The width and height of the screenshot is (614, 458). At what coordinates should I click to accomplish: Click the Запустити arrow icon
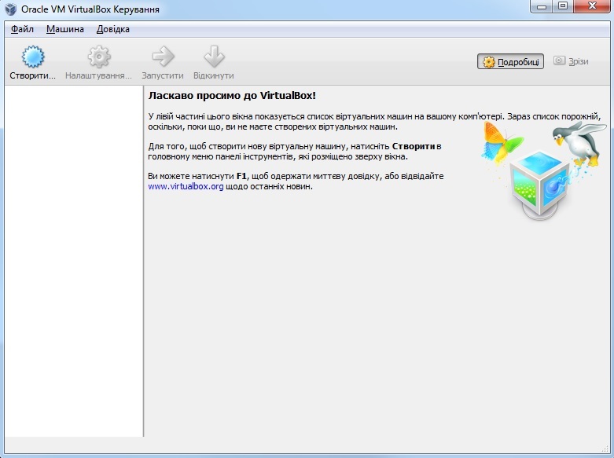[163, 57]
